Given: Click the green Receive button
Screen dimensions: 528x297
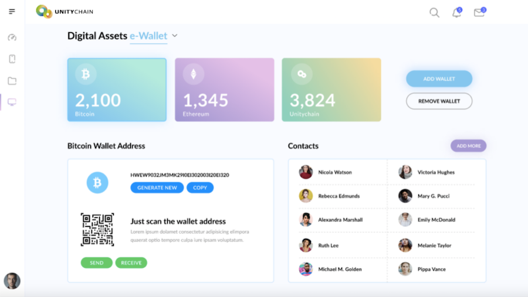Looking at the screenshot, I should 131,262.
